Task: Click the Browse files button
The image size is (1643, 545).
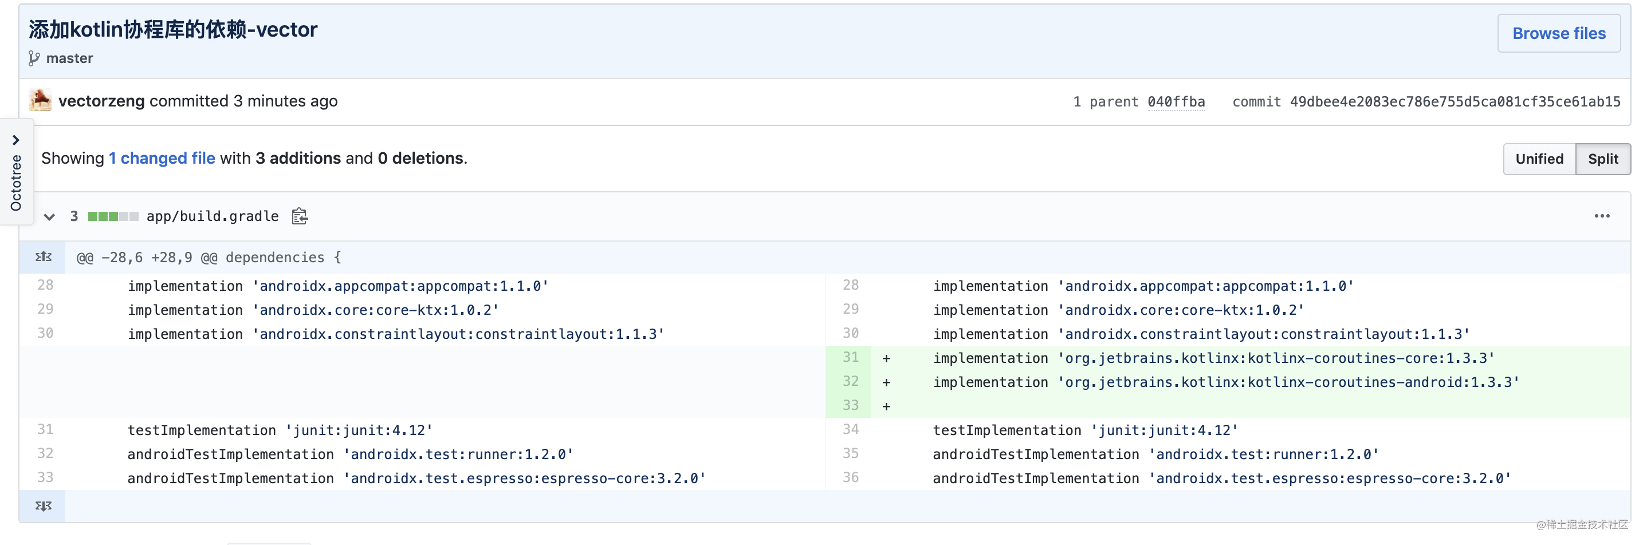Action: 1558,33
